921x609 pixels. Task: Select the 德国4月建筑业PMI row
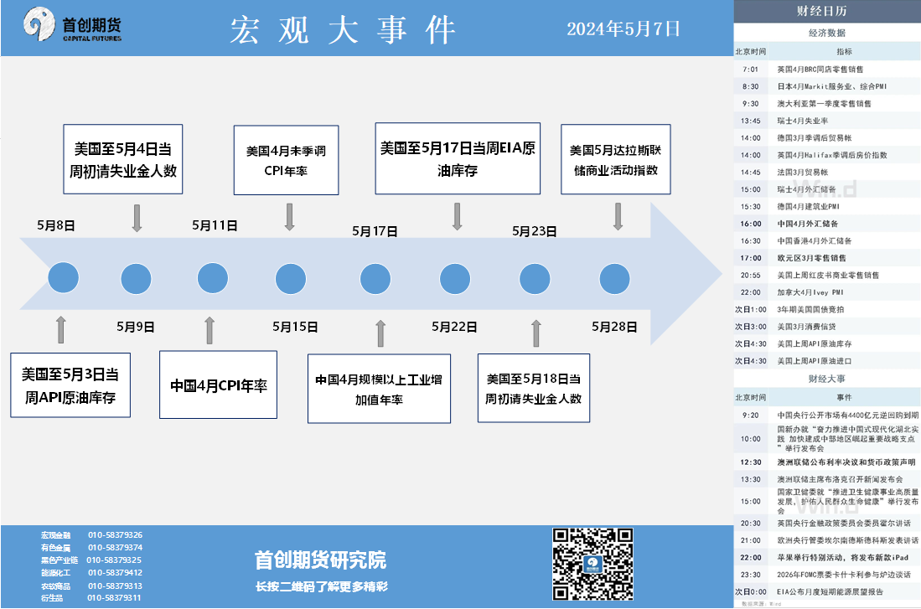click(827, 206)
